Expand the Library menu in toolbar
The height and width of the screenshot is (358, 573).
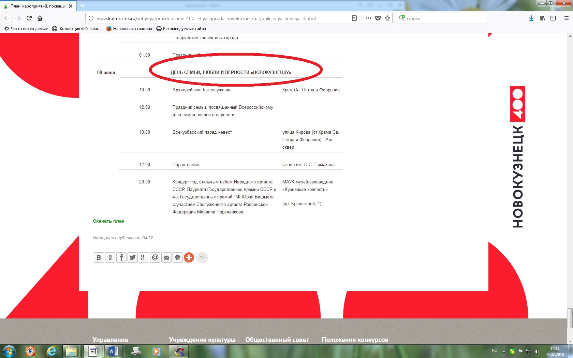pyautogui.click(x=542, y=18)
